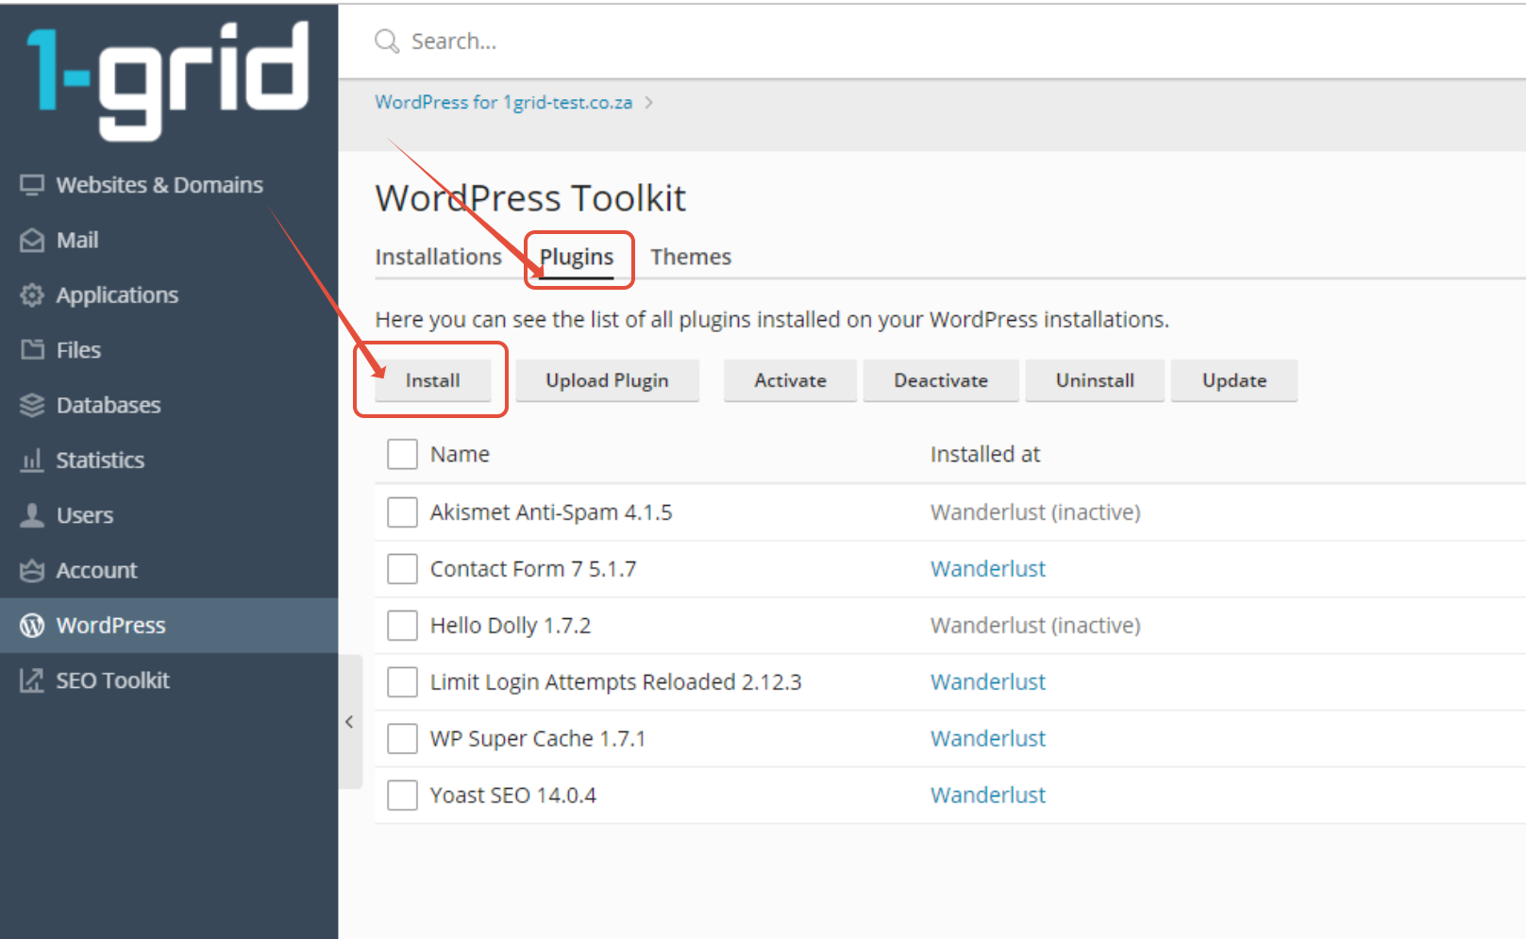Open the WordPress for 1grid-test.co.za breadcrumb link
1526x939 pixels.
[504, 103]
